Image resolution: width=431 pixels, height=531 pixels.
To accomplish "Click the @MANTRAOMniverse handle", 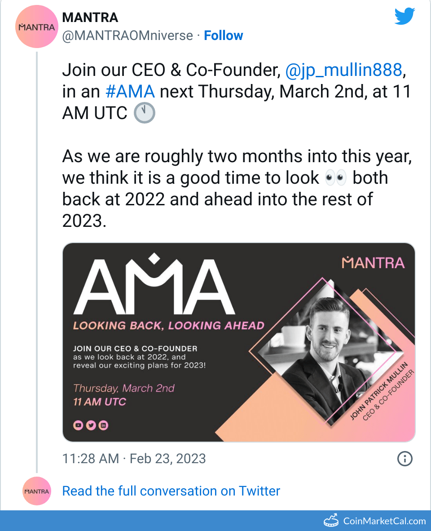I will [128, 35].
